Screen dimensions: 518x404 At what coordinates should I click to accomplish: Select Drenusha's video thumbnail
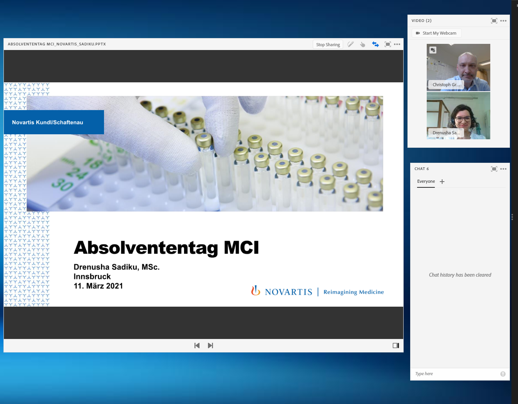tap(458, 115)
